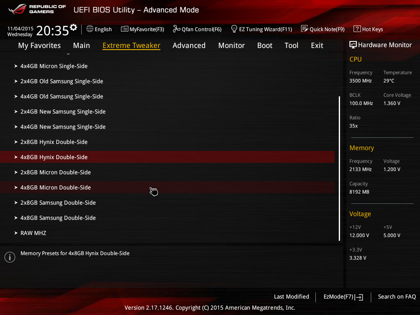Open the Tool tab
This screenshot has width=420, height=315.
click(292, 46)
